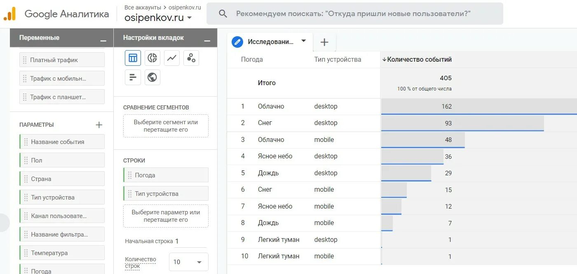Select the donut chart visualization icon
Image resolution: width=577 pixels, height=274 pixels.
coord(152,58)
